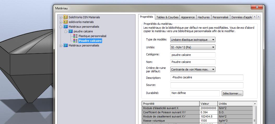Close the Matériau dialog
The image size is (275, 124).
point(257,7)
